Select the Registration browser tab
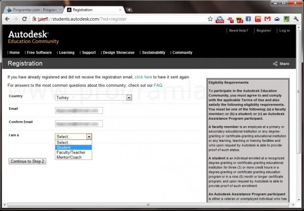The image size is (304, 211). point(94,10)
